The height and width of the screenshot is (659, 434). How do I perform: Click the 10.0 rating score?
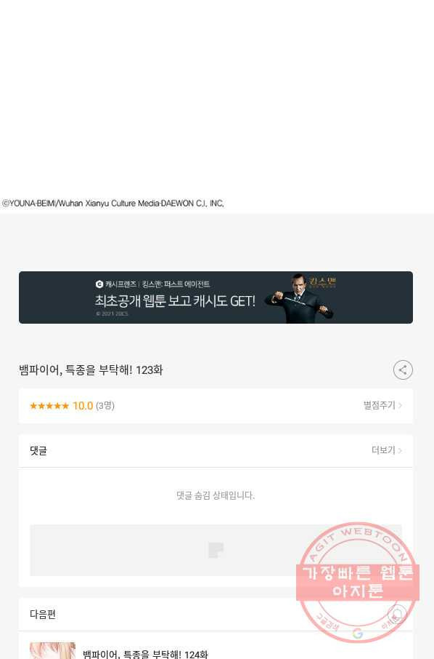pyautogui.click(x=83, y=406)
